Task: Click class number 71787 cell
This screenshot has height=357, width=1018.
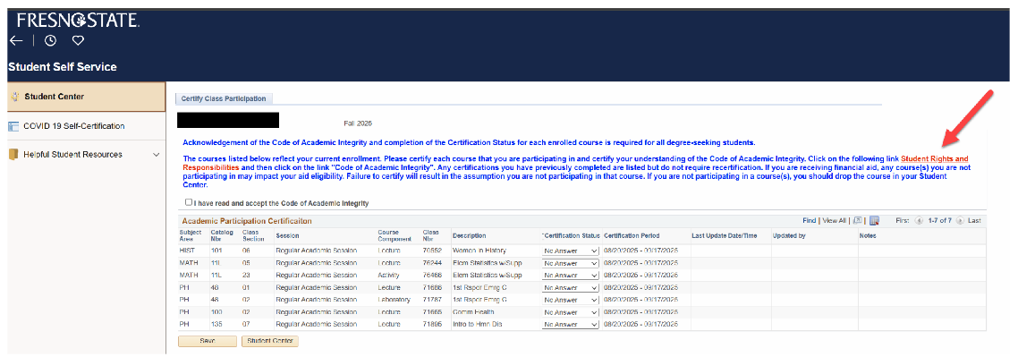Action: click(432, 300)
